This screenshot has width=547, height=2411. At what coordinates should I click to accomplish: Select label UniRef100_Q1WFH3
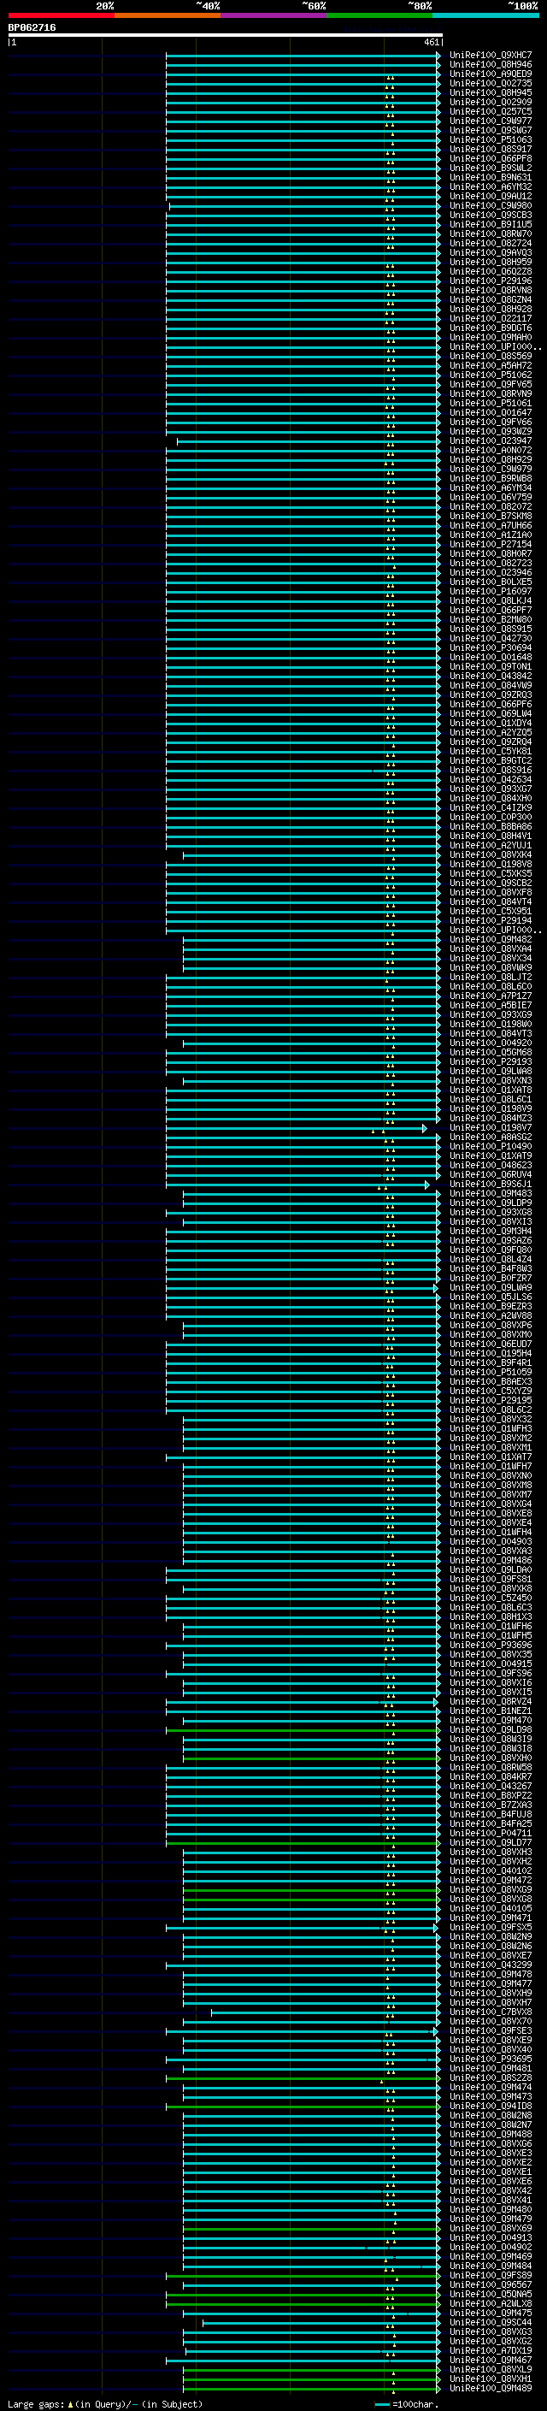491,1428
